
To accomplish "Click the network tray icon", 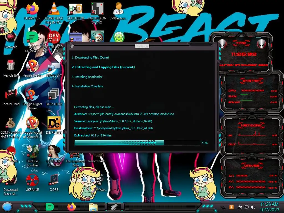I will coord(247,207).
